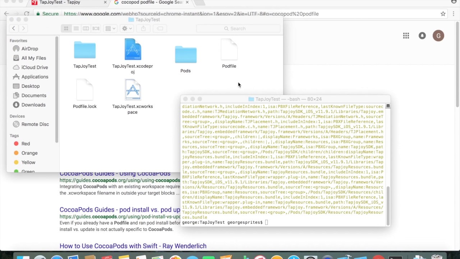Open AirDrop in the Finder sidebar
Viewport: 460px width, 259px height.
click(x=30, y=49)
